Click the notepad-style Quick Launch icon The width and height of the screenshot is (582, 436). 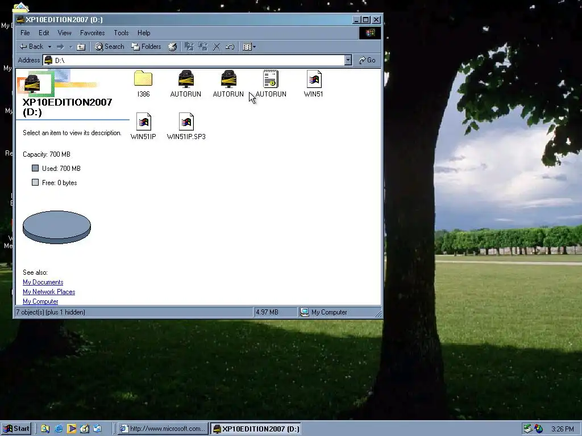85,429
